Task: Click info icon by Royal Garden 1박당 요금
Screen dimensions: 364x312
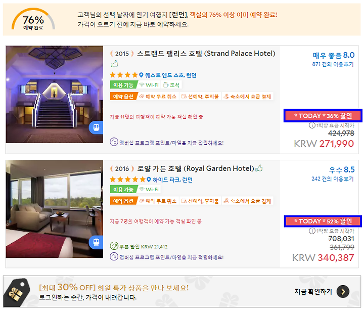Action: coord(312,231)
